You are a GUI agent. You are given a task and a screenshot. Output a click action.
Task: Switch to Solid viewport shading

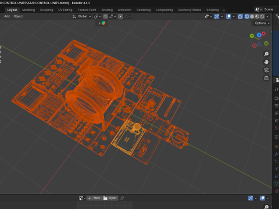point(252,16)
